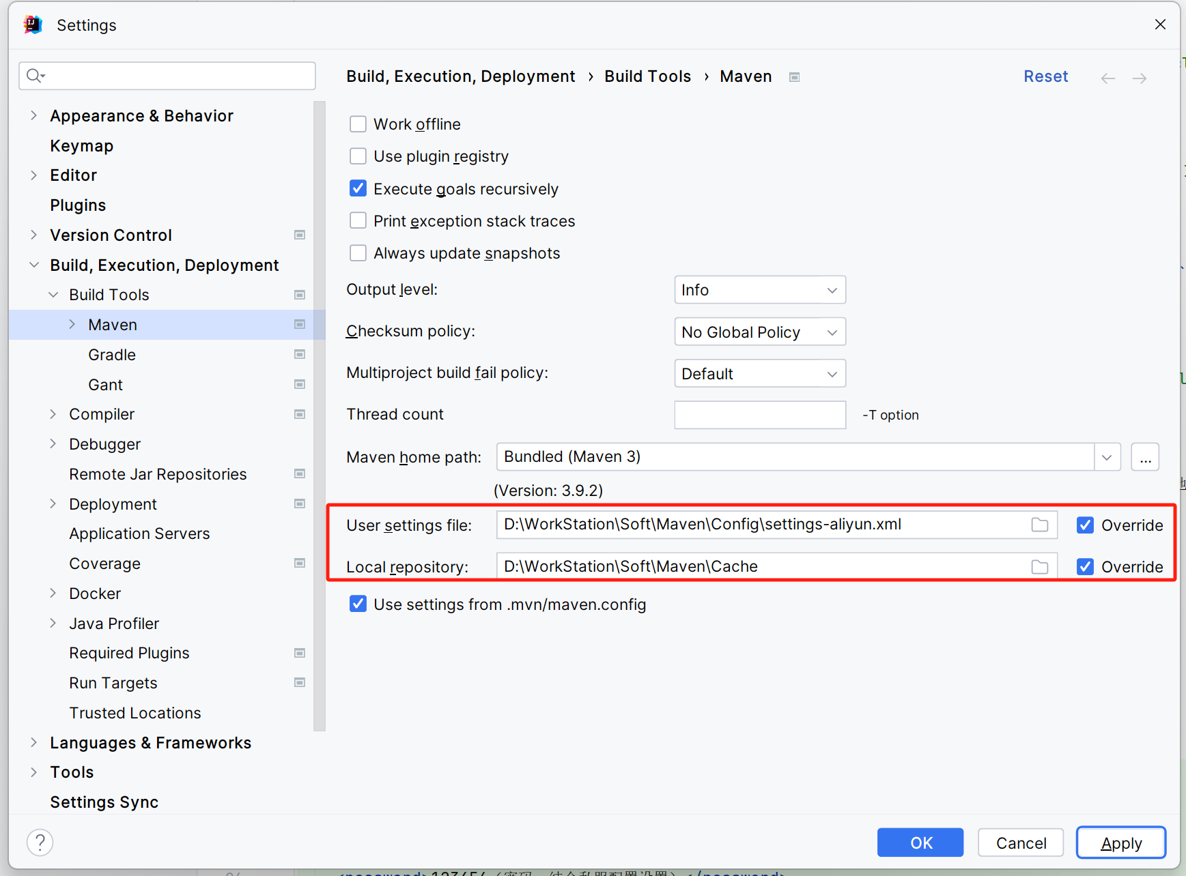Select Gradle in the settings tree

(x=112, y=355)
